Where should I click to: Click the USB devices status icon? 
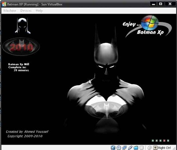(x=130, y=148)
